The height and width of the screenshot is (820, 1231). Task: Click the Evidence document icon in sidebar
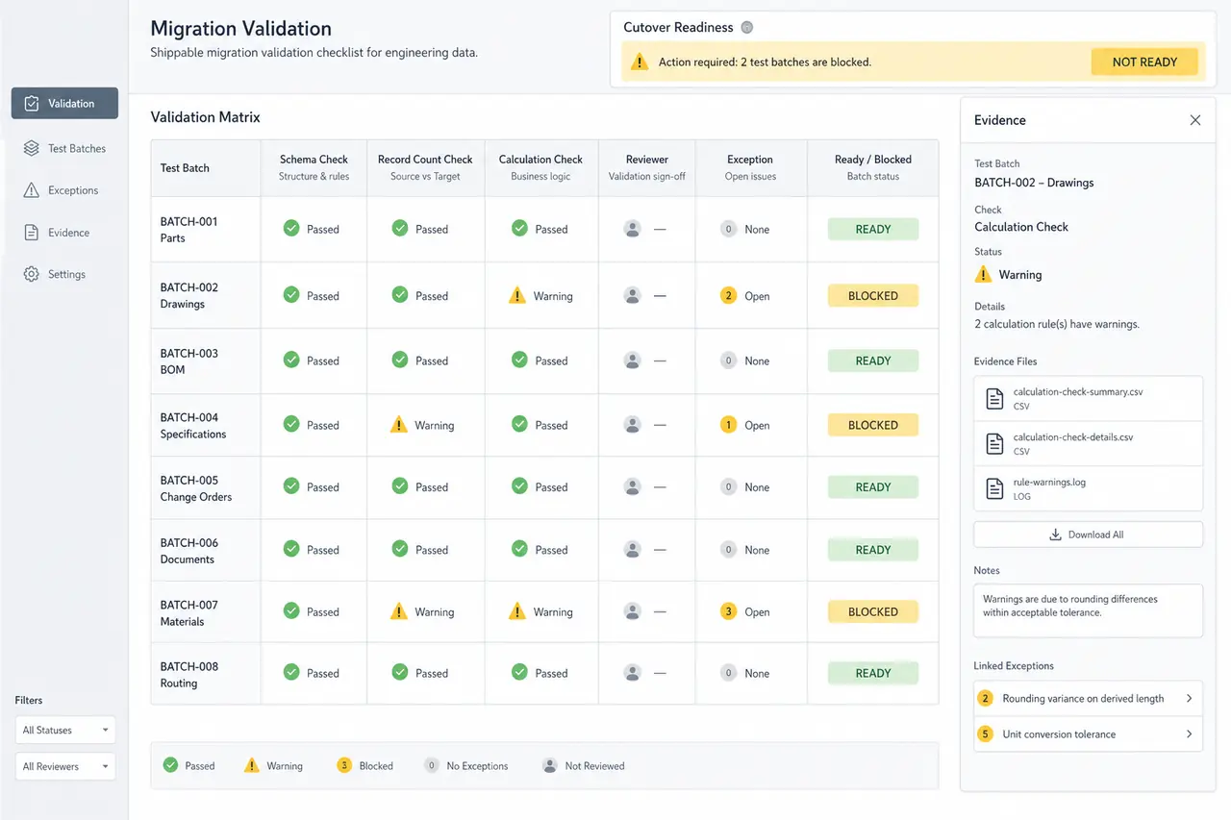(x=31, y=233)
